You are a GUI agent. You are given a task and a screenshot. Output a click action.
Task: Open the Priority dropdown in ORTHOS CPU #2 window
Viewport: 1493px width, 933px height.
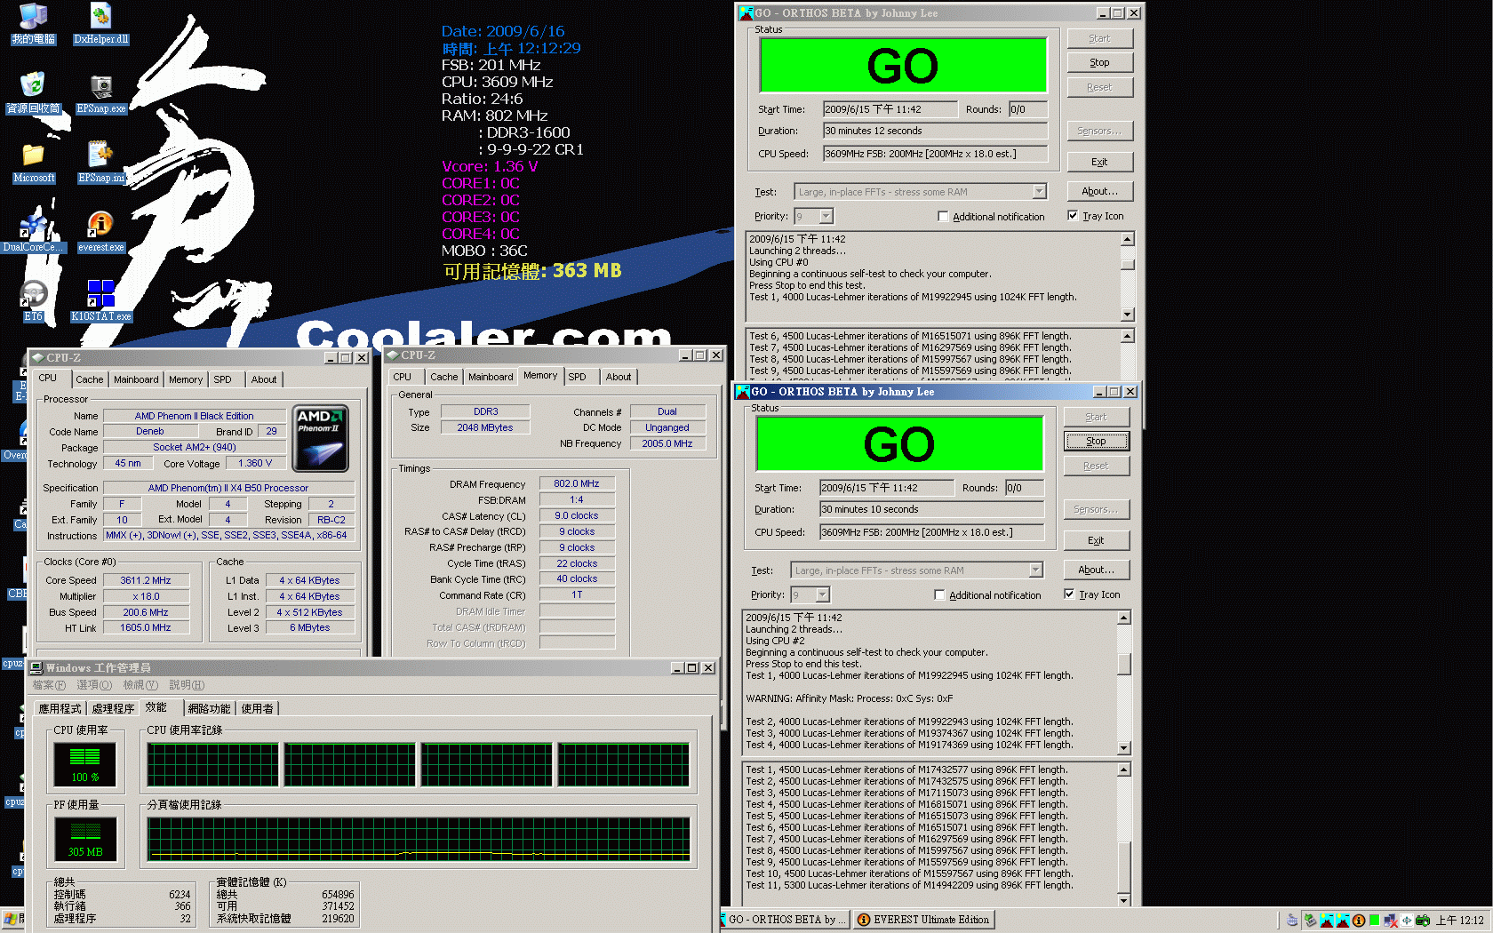(822, 594)
